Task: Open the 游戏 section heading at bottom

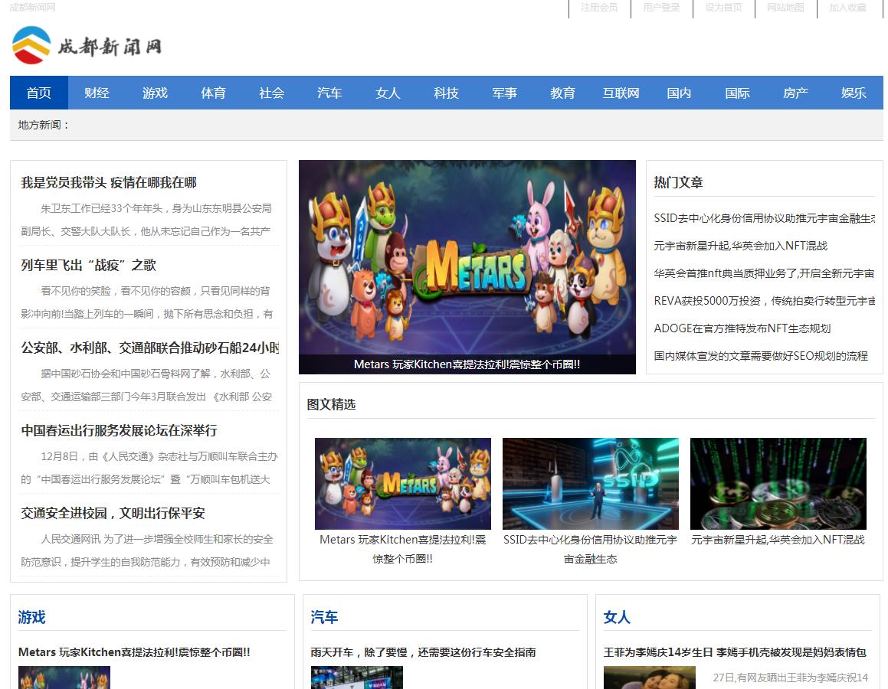Action: [31, 617]
